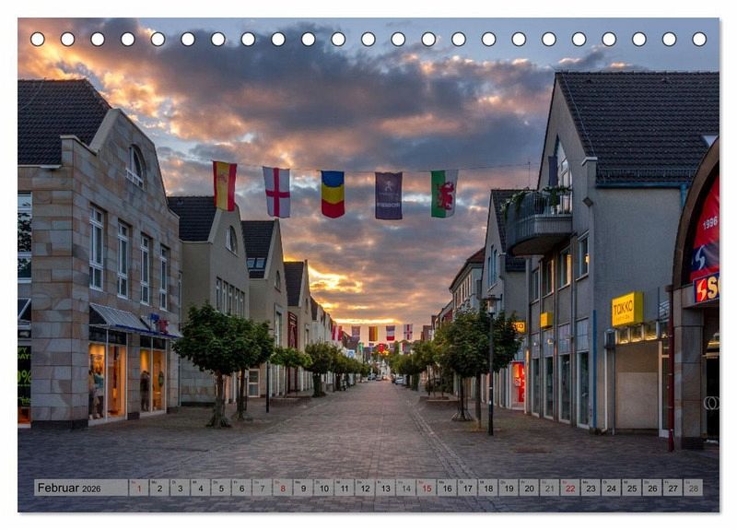The width and height of the screenshot is (737, 530).
Task: Choose day 20 in the calendar strip
Action: [529, 488]
